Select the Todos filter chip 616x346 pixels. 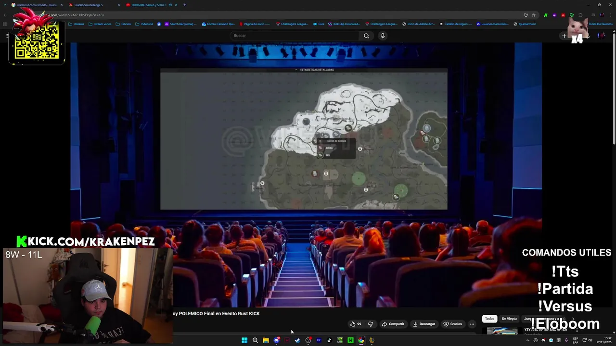click(x=489, y=319)
